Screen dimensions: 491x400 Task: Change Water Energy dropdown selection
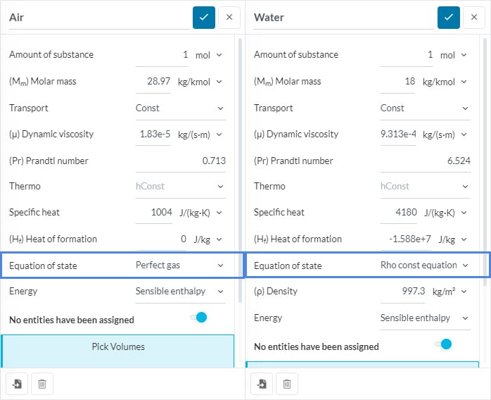tap(424, 318)
